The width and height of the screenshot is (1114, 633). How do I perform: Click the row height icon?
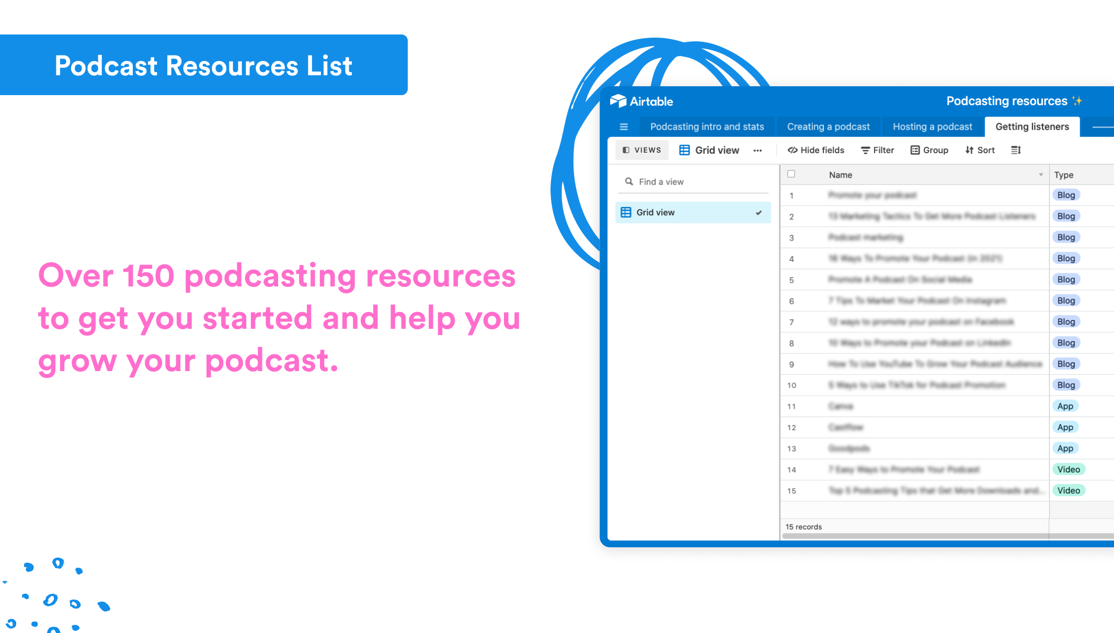tap(1015, 150)
